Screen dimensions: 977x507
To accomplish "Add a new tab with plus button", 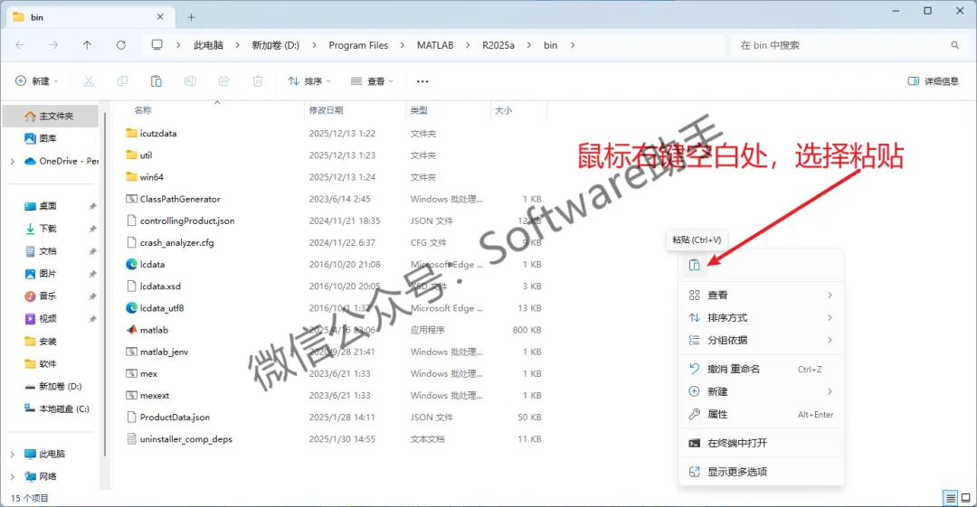I will [x=191, y=17].
